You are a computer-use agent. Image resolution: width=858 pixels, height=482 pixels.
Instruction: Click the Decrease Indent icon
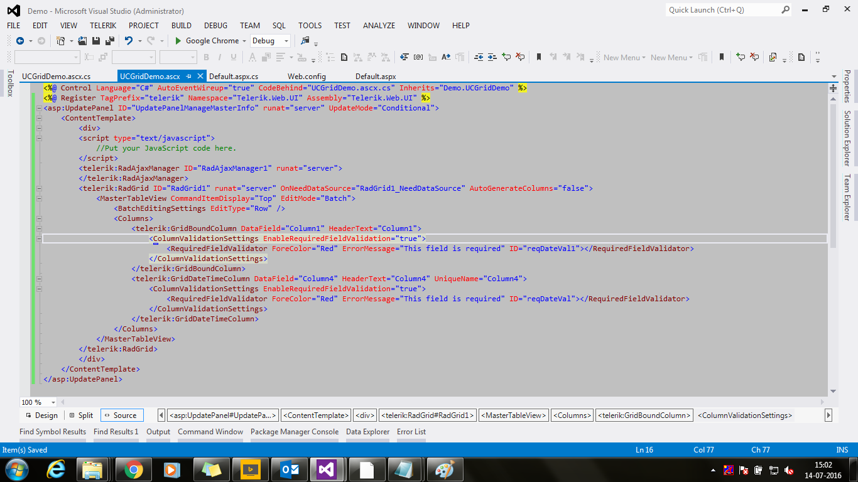click(479, 57)
